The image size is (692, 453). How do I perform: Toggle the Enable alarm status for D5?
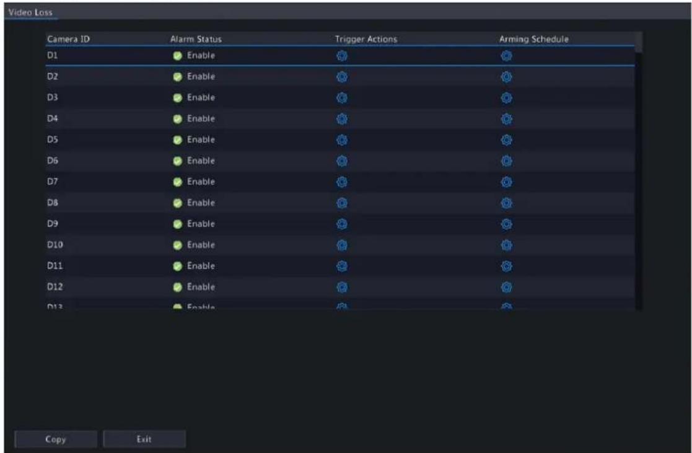178,140
